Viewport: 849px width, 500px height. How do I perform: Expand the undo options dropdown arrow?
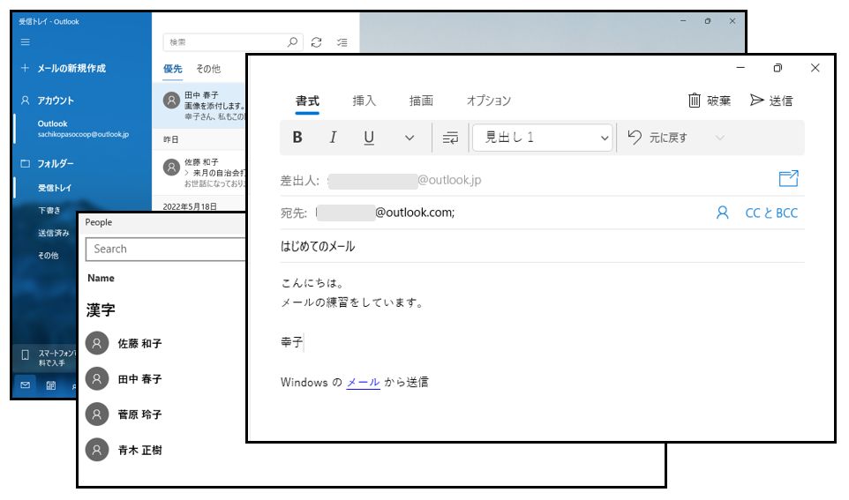coord(719,138)
